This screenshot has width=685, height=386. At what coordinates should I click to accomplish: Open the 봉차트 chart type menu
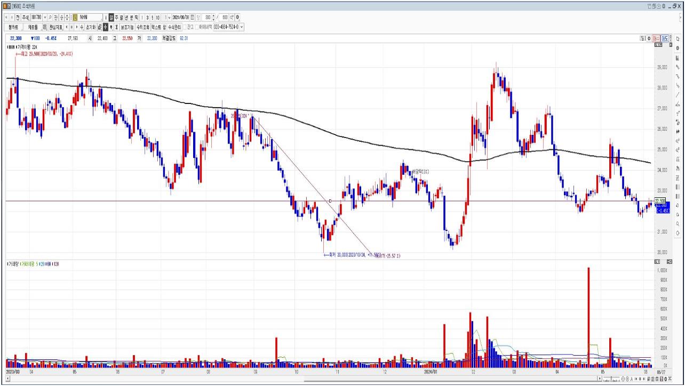coord(13,27)
